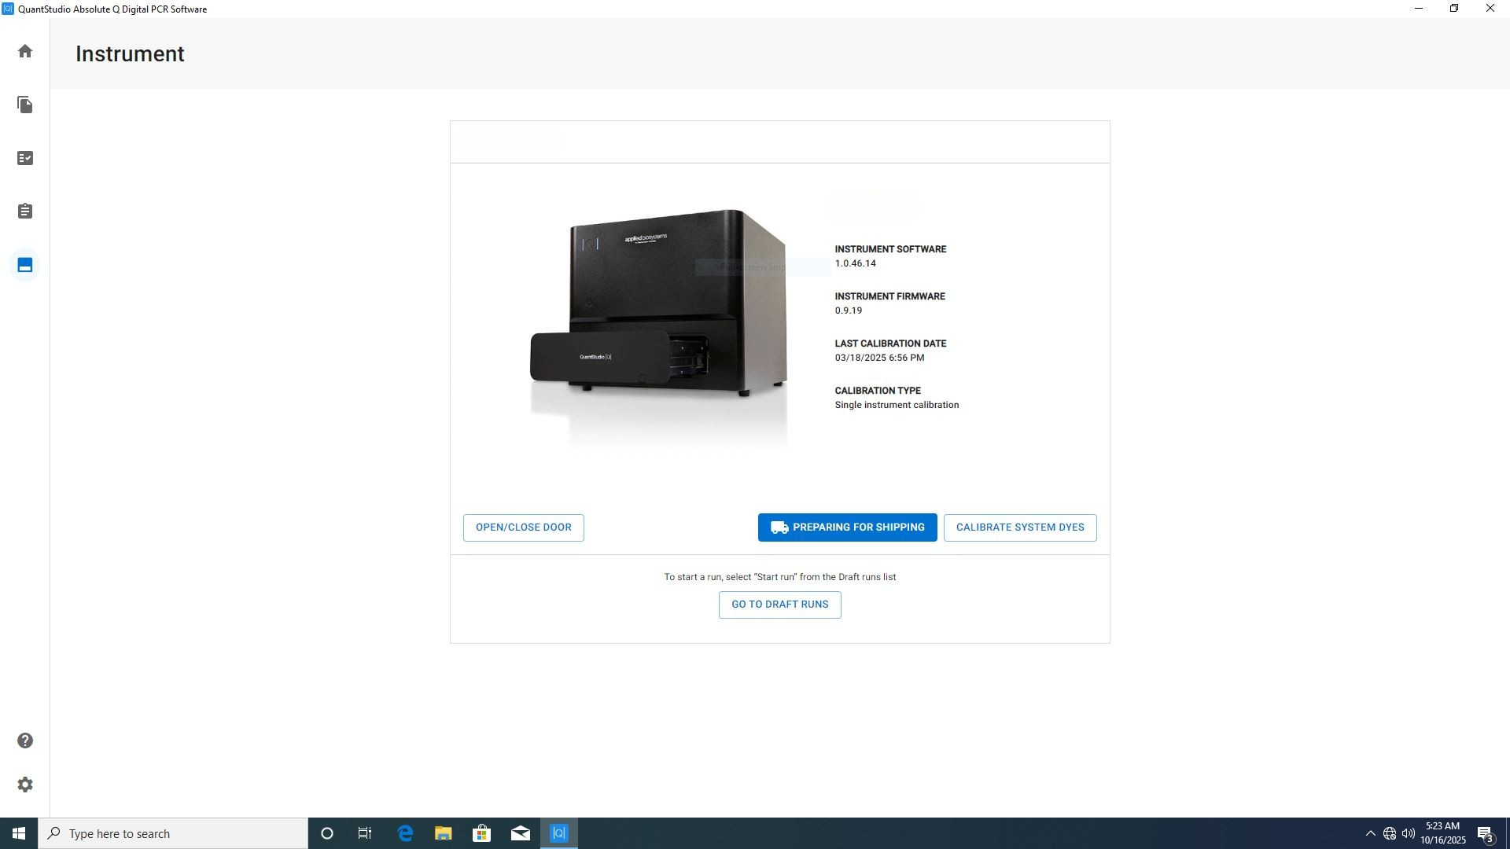The height and width of the screenshot is (849, 1510).
Task: Open the clipboard sidebar icon
Action: [25, 211]
